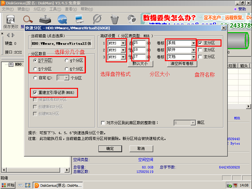Open the 文档 volume label dropdown
The width and height of the screenshot is (252, 189).
click(x=193, y=57)
